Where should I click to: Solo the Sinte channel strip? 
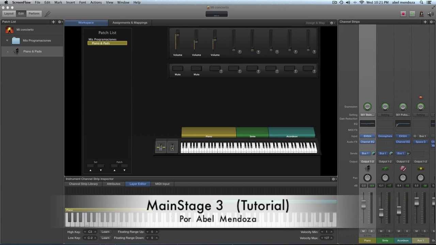pos(389,231)
